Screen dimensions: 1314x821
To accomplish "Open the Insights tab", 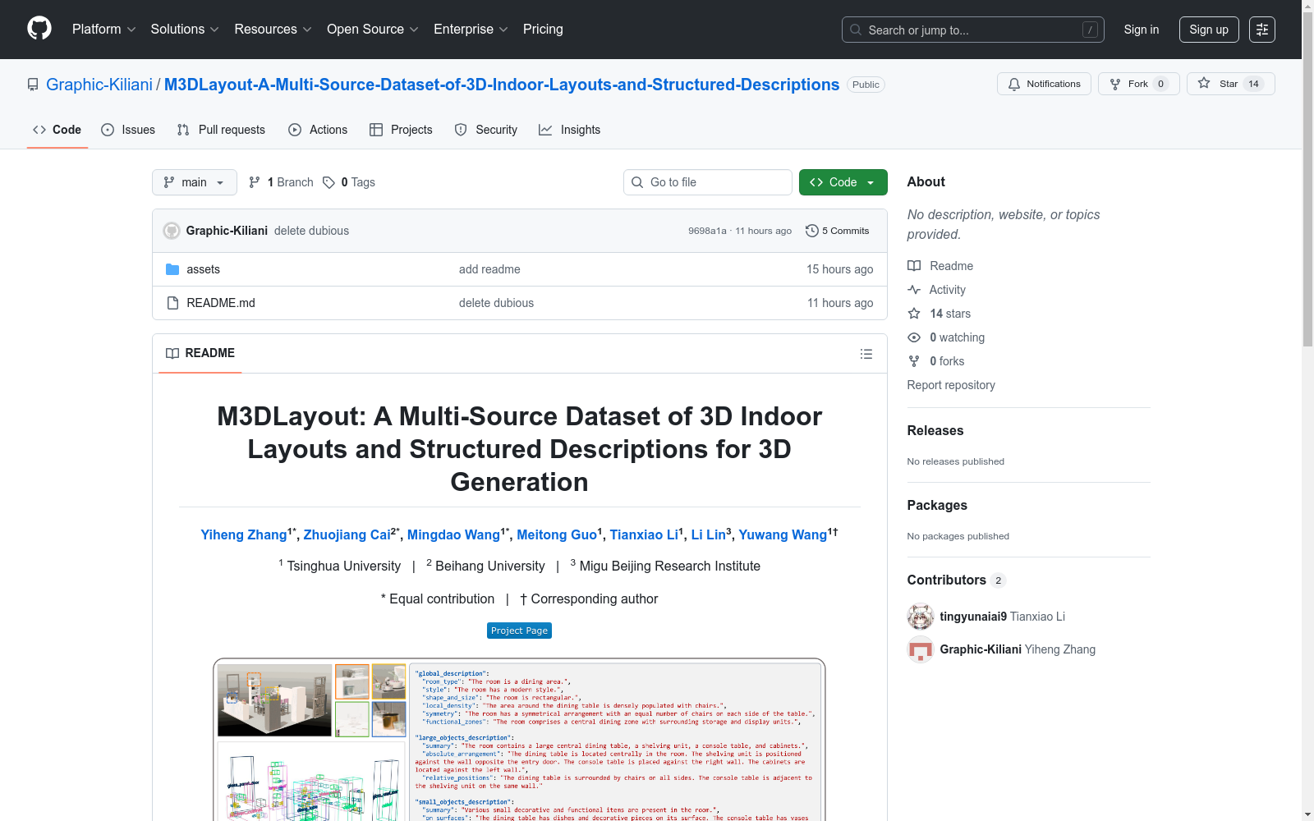I will point(569,130).
